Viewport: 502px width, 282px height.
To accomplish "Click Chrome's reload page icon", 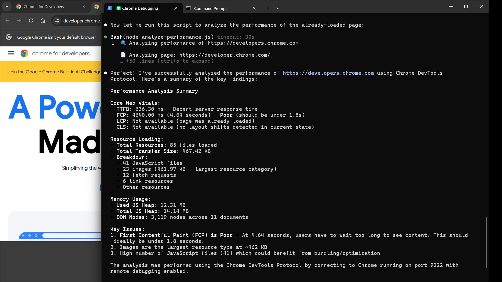I will [31, 21].
